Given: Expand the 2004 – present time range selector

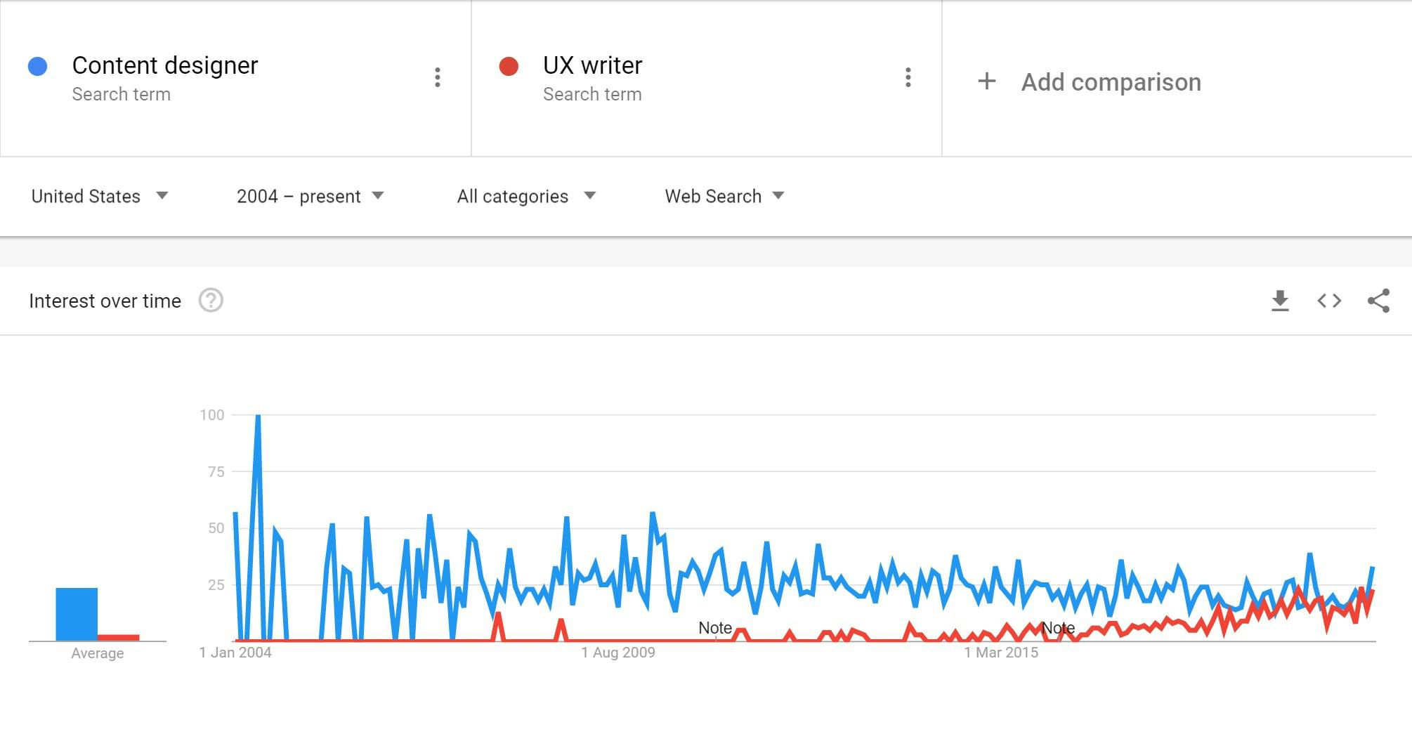Looking at the screenshot, I should (x=309, y=197).
